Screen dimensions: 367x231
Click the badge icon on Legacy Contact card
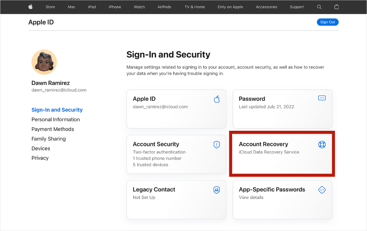coord(216,189)
